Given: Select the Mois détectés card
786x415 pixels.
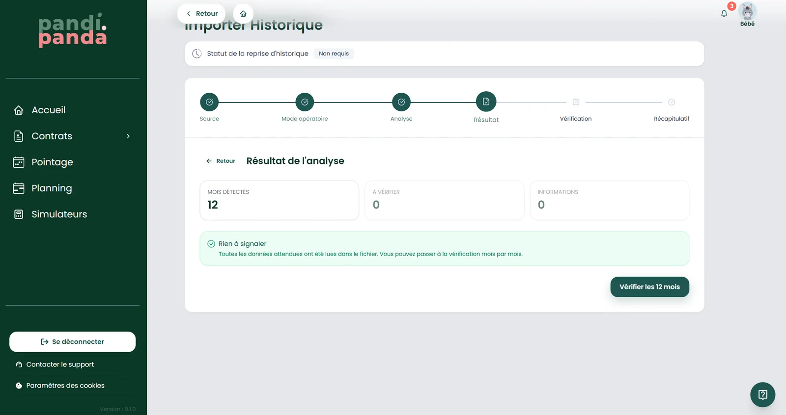Looking at the screenshot, I should click(280, 200).
